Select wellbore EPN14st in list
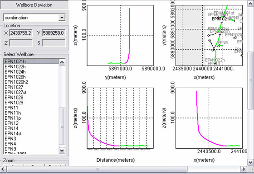 (31, 134)
